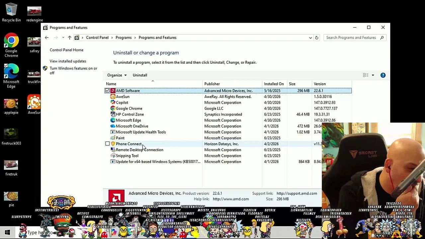425x239 pixels.
Task: Open the view options dropdown arrow
Action: coord(373,75)
